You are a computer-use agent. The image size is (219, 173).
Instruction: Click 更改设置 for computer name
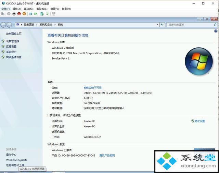point(199,121)
